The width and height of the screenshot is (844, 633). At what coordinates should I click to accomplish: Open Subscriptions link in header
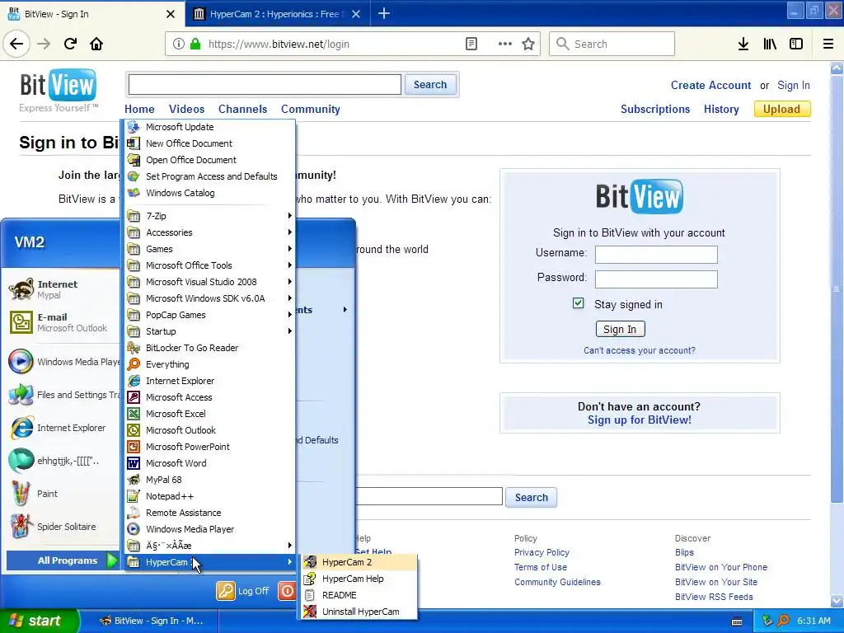(x=655, y=109)
